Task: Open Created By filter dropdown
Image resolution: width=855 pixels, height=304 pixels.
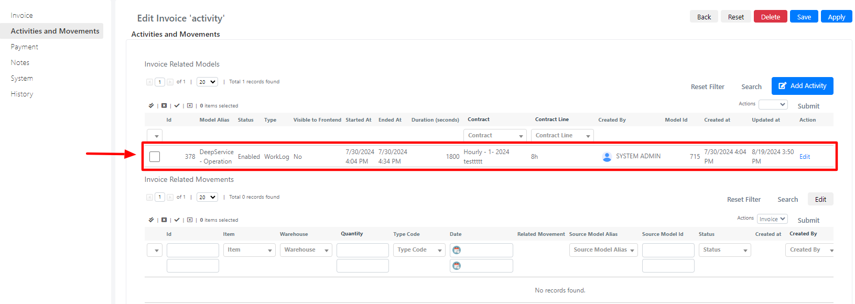Action: [x=810, y=250]
